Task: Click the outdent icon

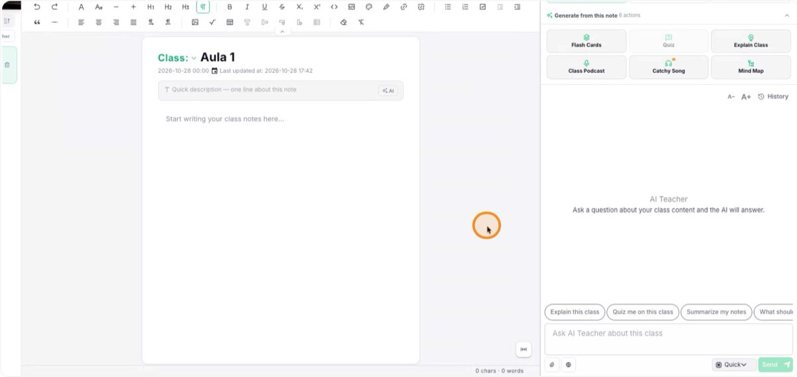Action: [x=499, y=7]
